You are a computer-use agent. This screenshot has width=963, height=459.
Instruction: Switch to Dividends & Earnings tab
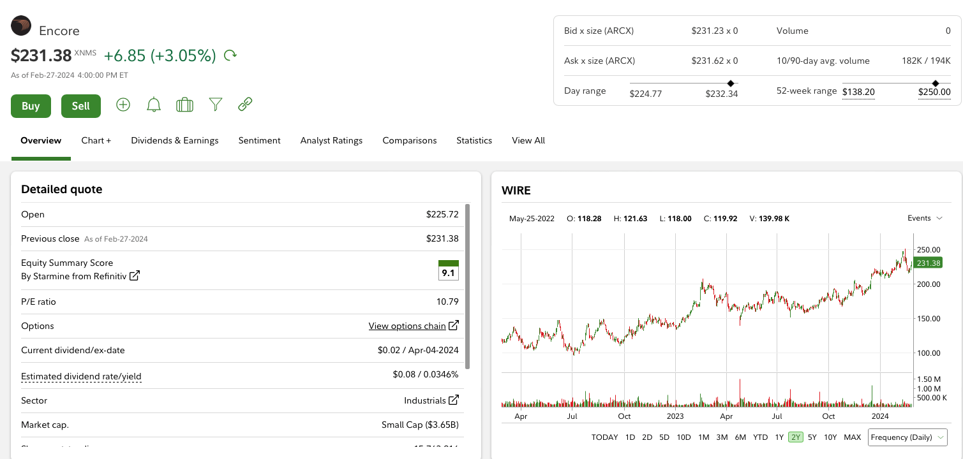click(x=175, y=140)
